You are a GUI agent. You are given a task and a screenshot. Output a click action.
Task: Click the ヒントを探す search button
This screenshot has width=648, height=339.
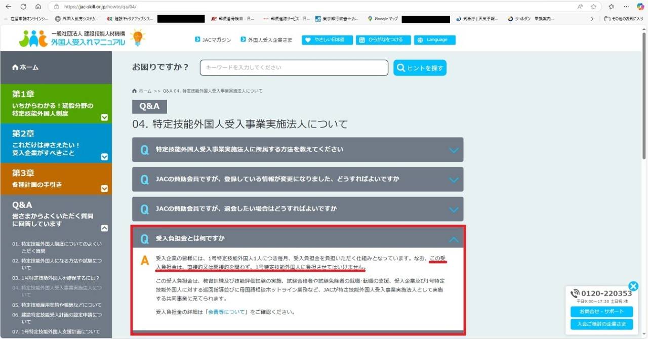[x=420, y=68]
